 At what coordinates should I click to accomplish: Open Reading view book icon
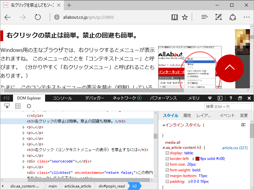point(174,17)
